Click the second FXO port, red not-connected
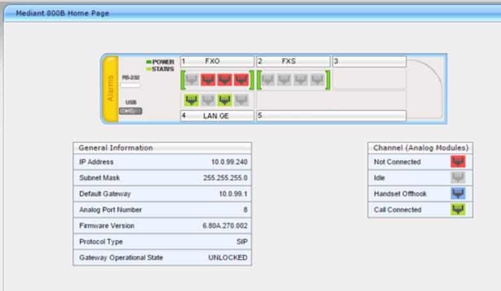Viewport: 501px width, 291px height. point(208,80)
